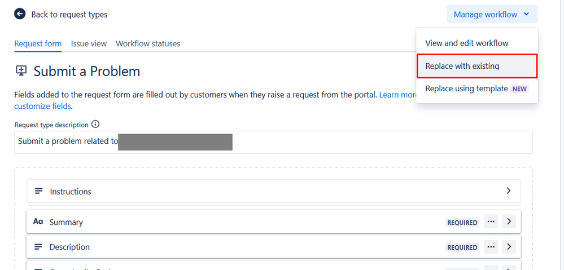Expand the Instructions field chevron

tap(509, 191)
